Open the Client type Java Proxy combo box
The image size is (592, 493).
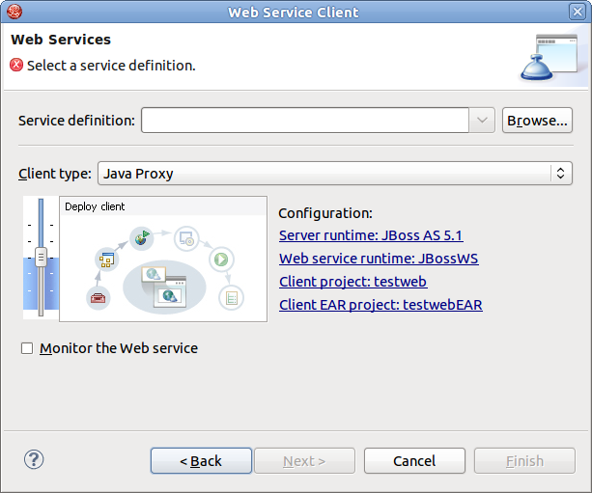click(x=334, y=174)
